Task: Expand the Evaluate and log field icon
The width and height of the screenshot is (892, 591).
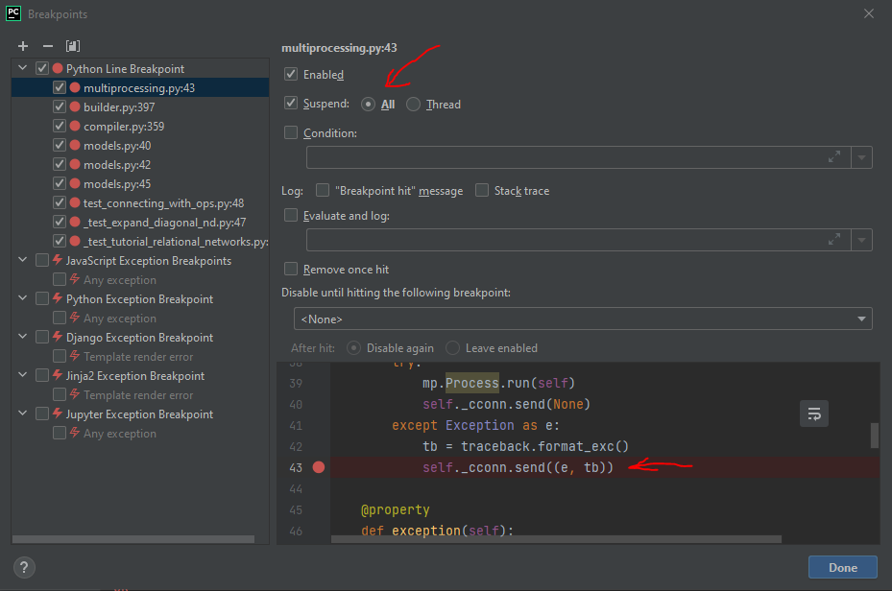Action: click(834, 240)
